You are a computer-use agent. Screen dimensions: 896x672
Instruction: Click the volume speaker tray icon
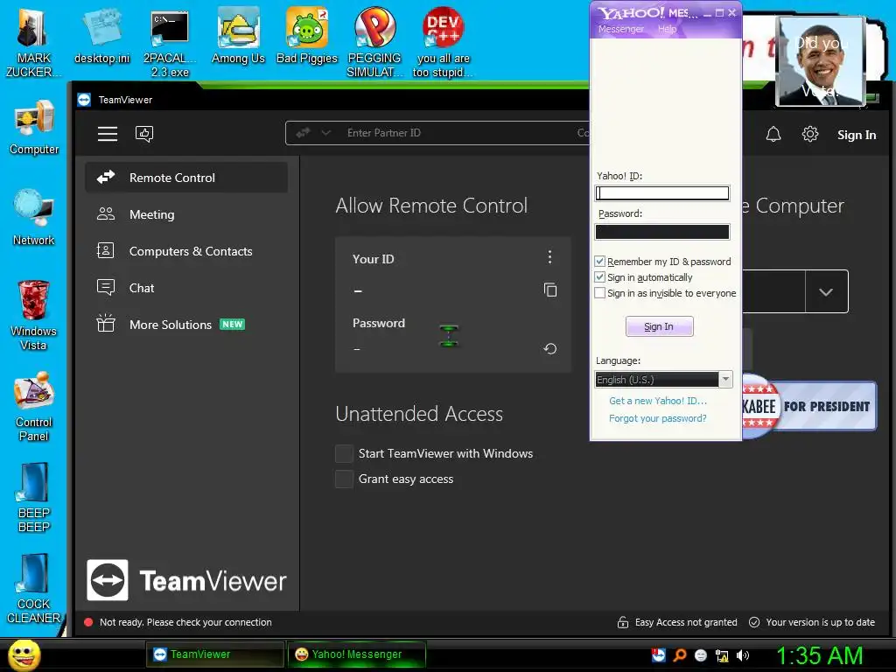click(x=742, y=655)
